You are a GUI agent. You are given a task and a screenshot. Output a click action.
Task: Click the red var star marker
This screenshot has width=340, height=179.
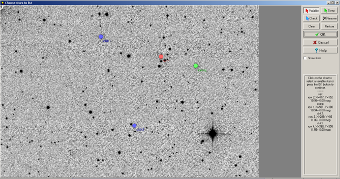click(x=161, y=57)
